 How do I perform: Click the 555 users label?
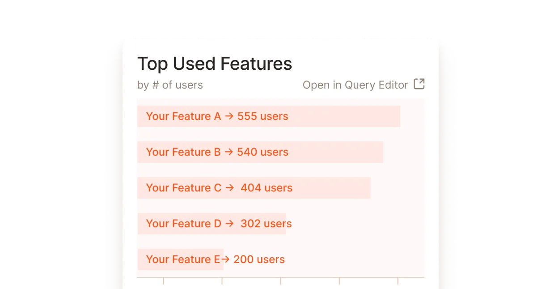click(x=263, y=116)
